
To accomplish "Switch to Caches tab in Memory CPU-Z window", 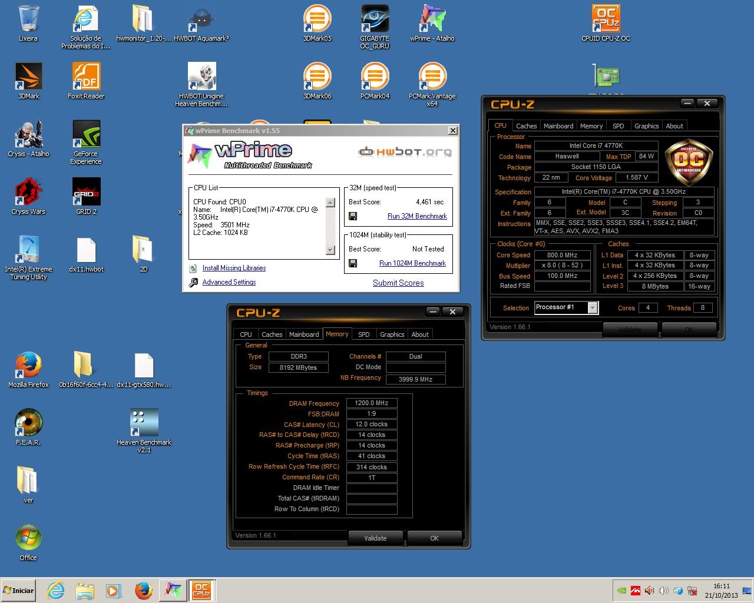I will (272, 334).
